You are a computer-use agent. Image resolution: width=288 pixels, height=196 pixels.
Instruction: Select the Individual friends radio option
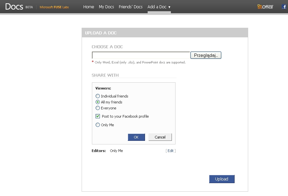(x=98, y=96)
